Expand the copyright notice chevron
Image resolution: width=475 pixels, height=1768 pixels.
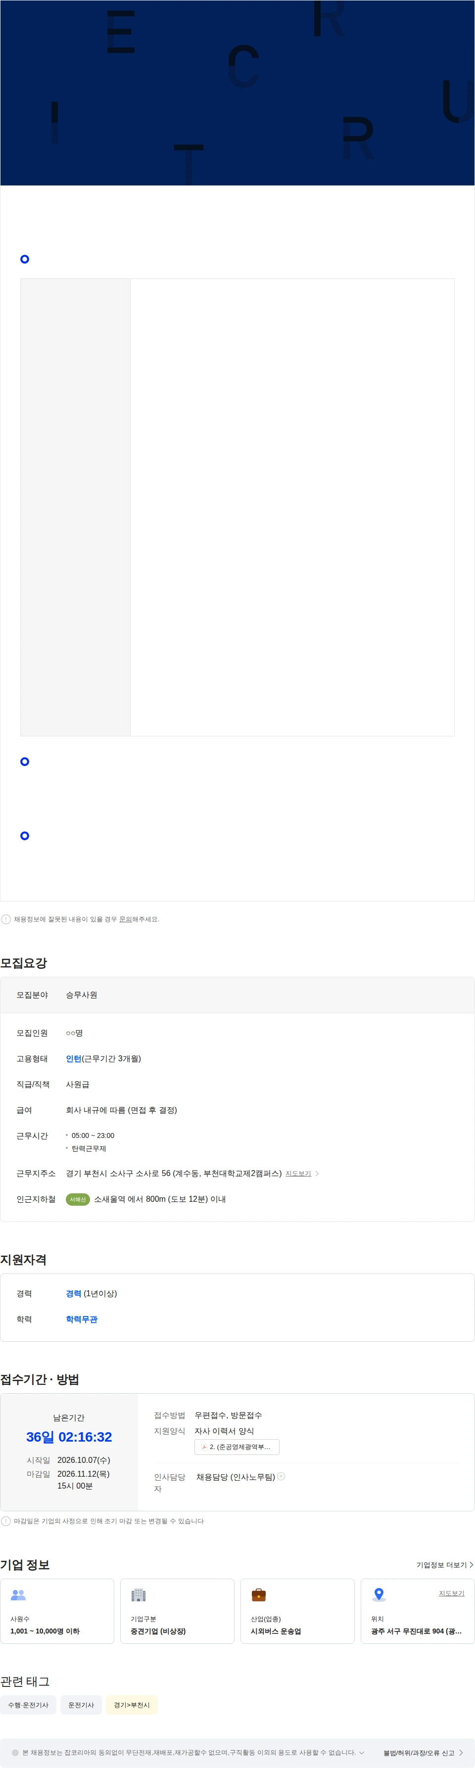pyautogui.click(x=362, y=1752)
